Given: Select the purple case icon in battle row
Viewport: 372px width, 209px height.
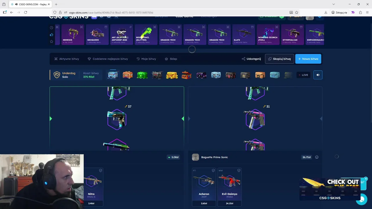Looking at the screenshot, I should [201, 75].
